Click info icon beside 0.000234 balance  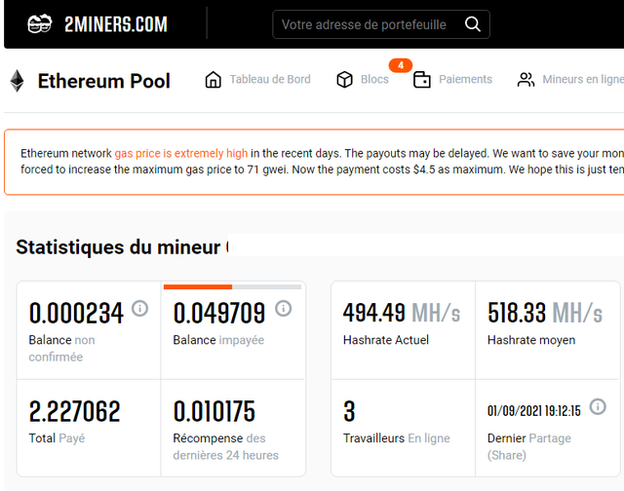point(140,309)
